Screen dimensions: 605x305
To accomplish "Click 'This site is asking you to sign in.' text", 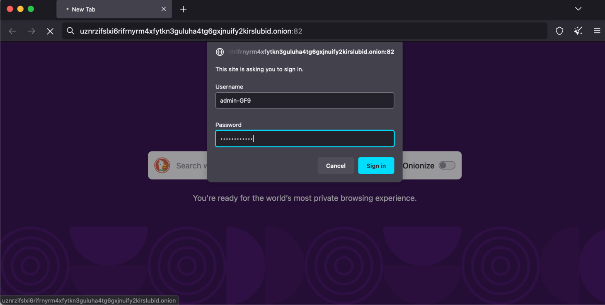I will tap(259, 70).
